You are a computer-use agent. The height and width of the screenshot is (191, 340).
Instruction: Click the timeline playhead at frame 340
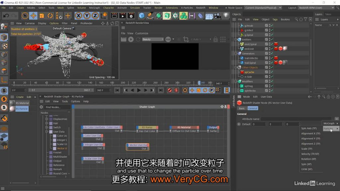pos(199,83)
